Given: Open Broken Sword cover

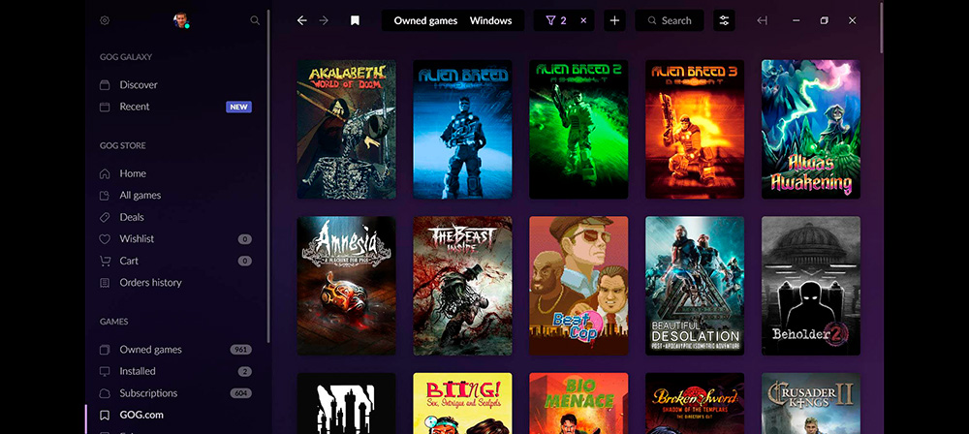Looking at the screenshot, I should point(695,403).
